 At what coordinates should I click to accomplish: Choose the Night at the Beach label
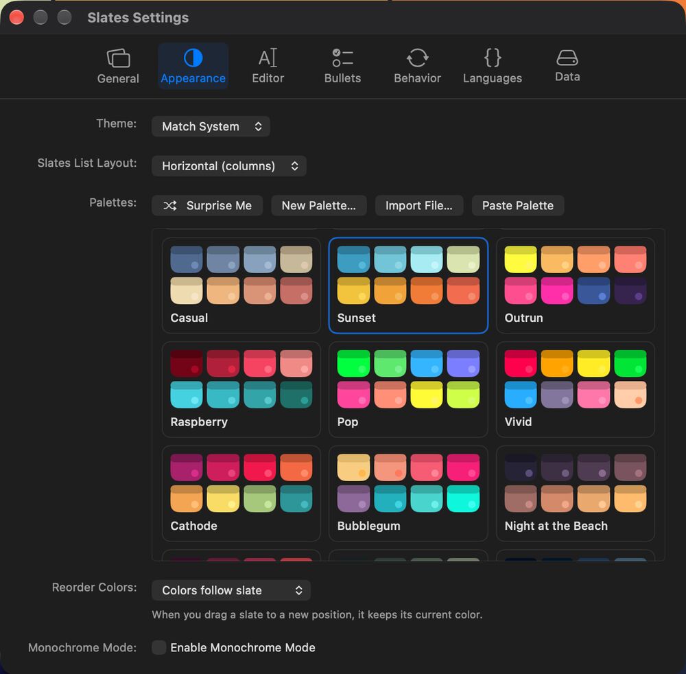(556, 526)
